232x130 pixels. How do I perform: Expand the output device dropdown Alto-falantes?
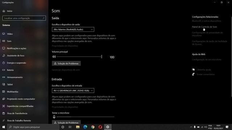pyautogui.click(x=73, y=29)
